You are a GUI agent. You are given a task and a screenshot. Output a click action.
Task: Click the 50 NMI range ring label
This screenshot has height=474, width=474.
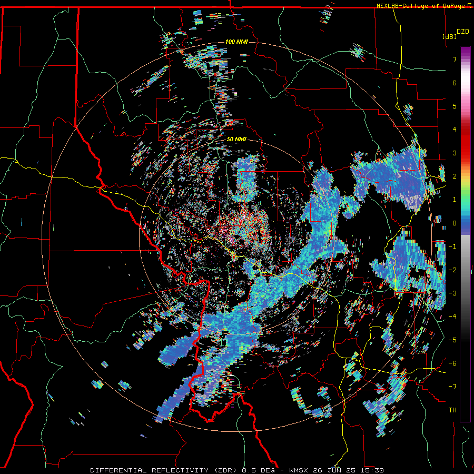236,139
